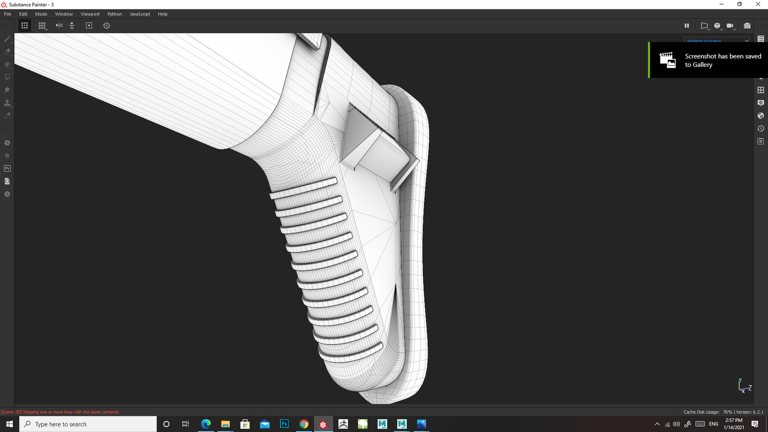Open Microsoft Edge from the taskbar
This screenshot has height=432, width=768.
[206, 424]
